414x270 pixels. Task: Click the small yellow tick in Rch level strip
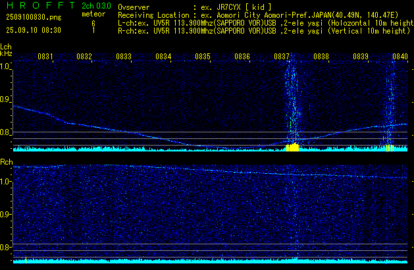click(x=26, y=260)
